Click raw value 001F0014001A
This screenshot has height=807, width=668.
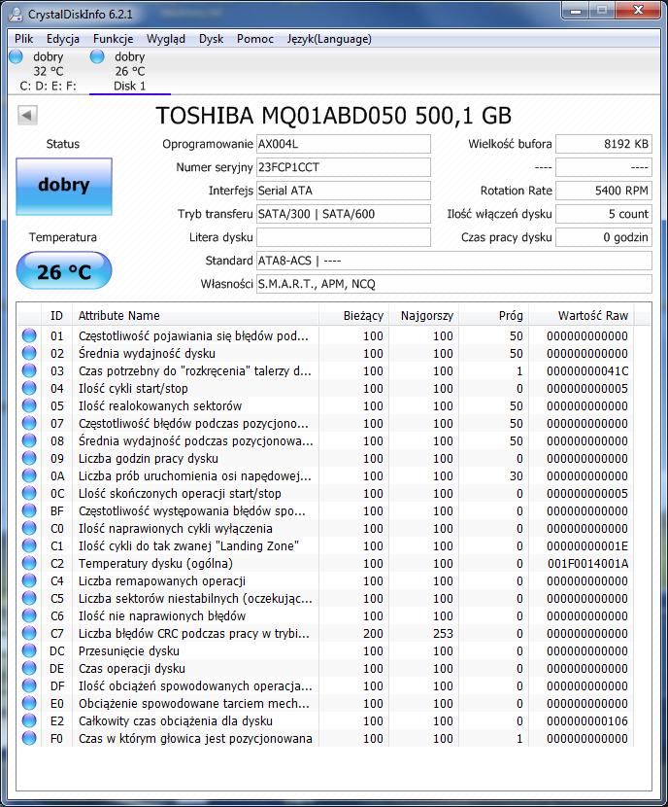(587, 563)
